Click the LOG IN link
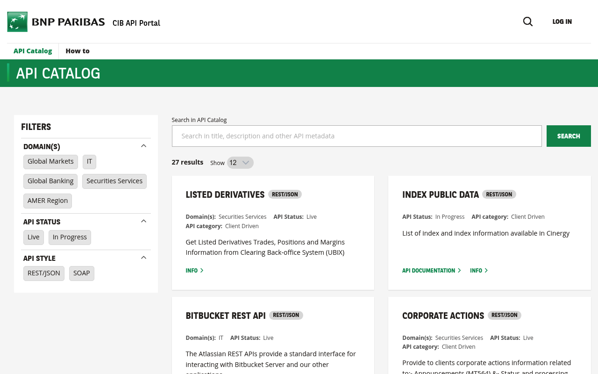Image resolution: width=598 pixels, height=374 pixels. click(x=562, y=22)
